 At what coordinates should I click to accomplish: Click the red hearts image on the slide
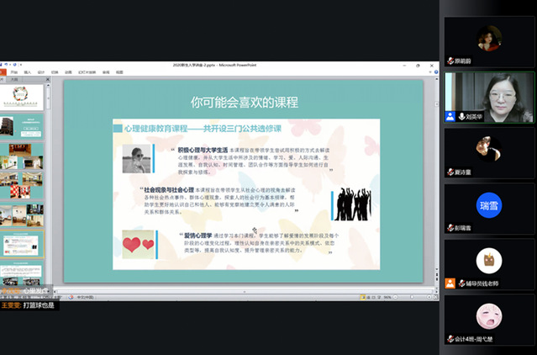[x=139, y=244]
